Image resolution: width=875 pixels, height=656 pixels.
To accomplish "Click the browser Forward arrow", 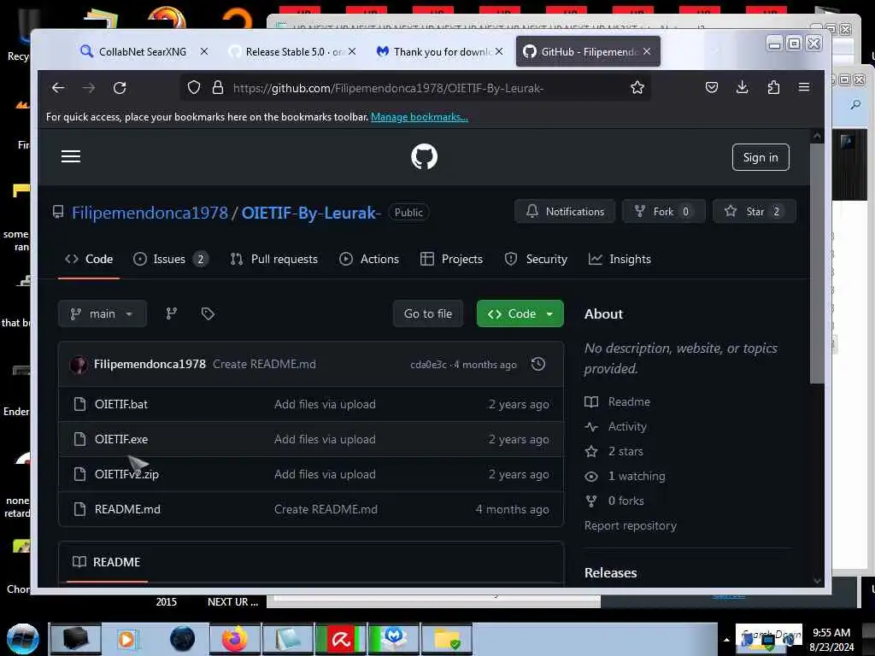I will [x=88, y=88].
